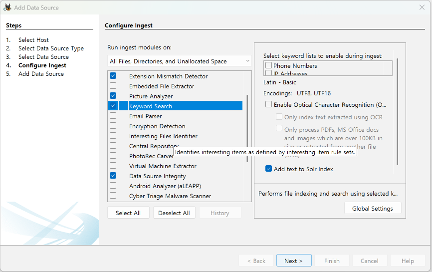The height and width of the screenshot is (272, 432).
Task: Click the keyword settings panel scrollbar
Action: tap(397, 112)
